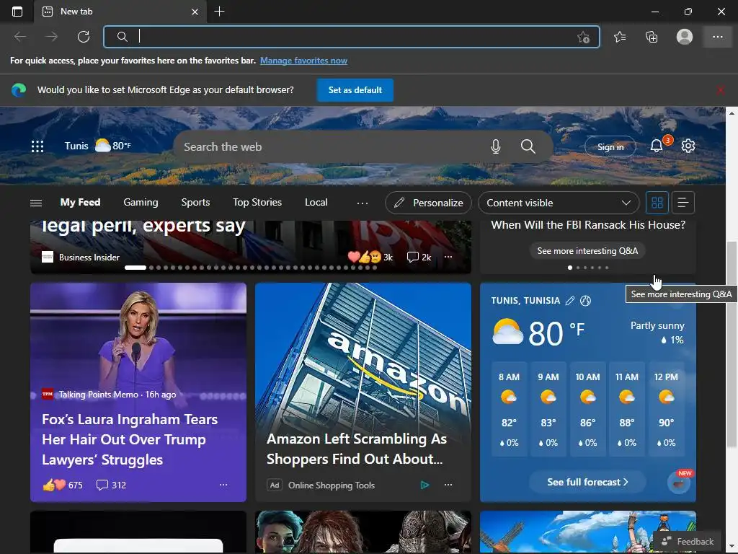Click the browser Forward arrow
Screen dimensions: 738x554
52,37
